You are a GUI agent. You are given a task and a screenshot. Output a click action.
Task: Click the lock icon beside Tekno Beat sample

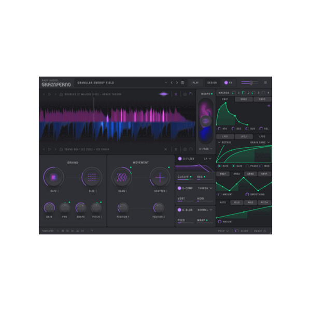coord(61,149)
